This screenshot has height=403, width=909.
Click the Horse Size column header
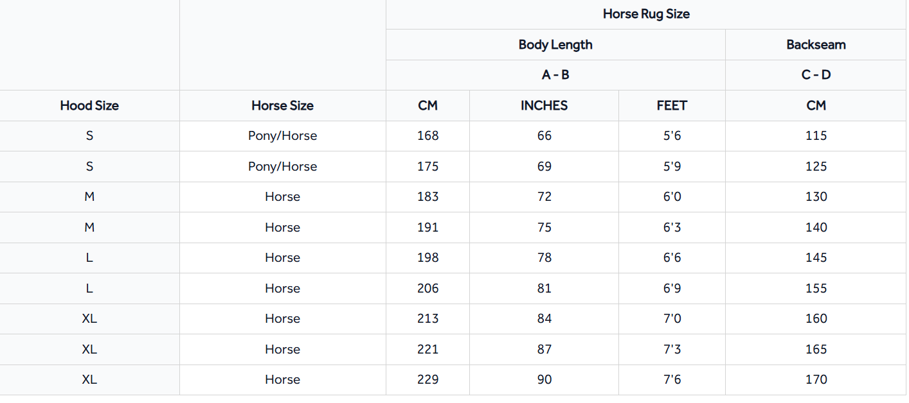click(x=282, y=105)
